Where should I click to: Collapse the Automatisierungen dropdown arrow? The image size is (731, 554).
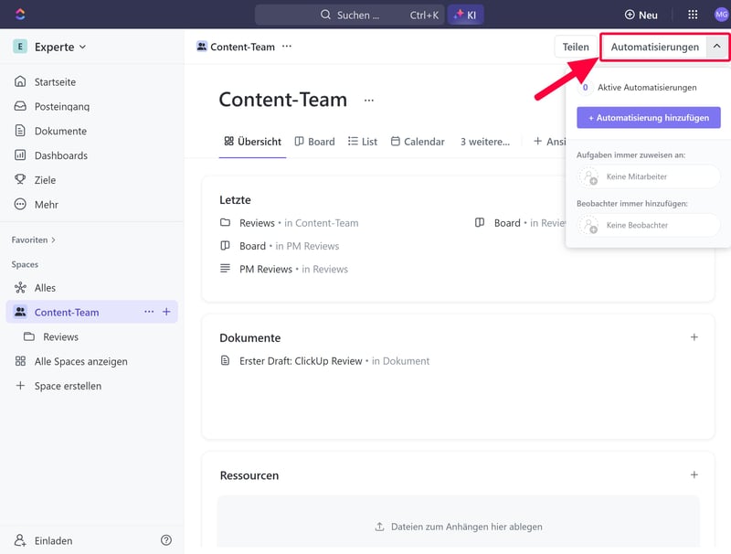tap(717, 47)
